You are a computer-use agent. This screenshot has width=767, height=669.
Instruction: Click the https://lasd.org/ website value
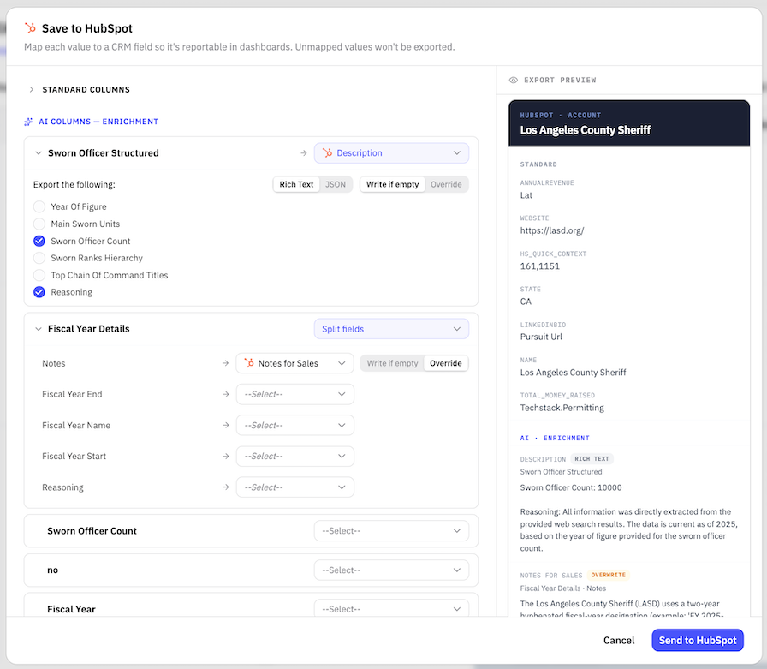coord(552,230)
